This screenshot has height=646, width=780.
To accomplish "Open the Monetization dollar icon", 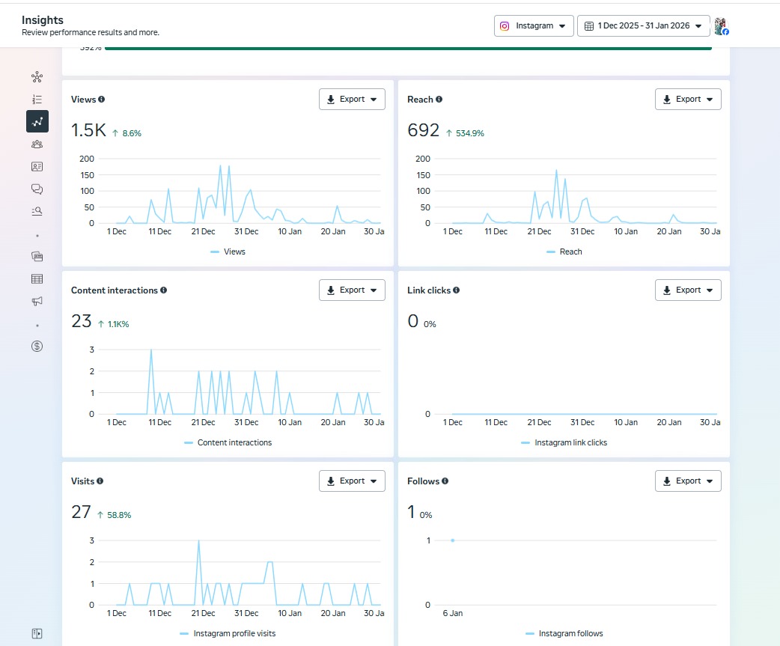I will pos(37,346).
